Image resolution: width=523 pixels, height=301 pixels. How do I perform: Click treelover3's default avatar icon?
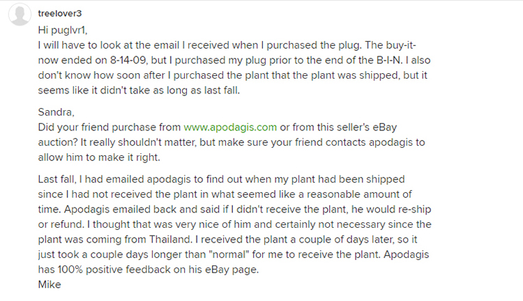pos(20,15)
